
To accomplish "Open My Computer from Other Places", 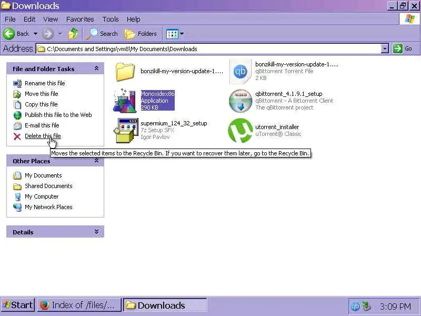I will 42,196.
